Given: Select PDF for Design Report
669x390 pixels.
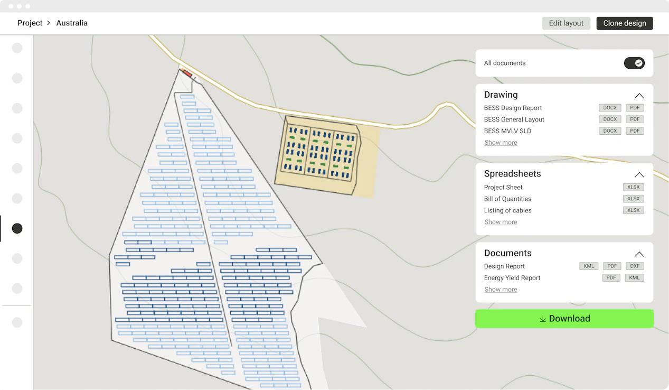Looking at the screenshot, I should click(x=612, y=266).
